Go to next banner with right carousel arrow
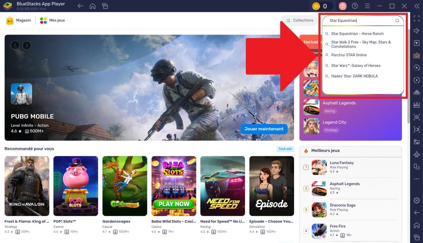423x243 pixels. pyautogui.click(x=27, y=45)
